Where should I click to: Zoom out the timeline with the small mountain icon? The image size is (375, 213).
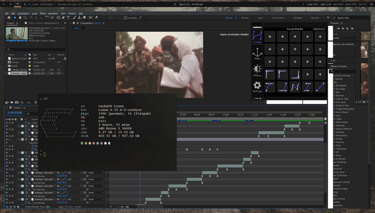(111, 207)
